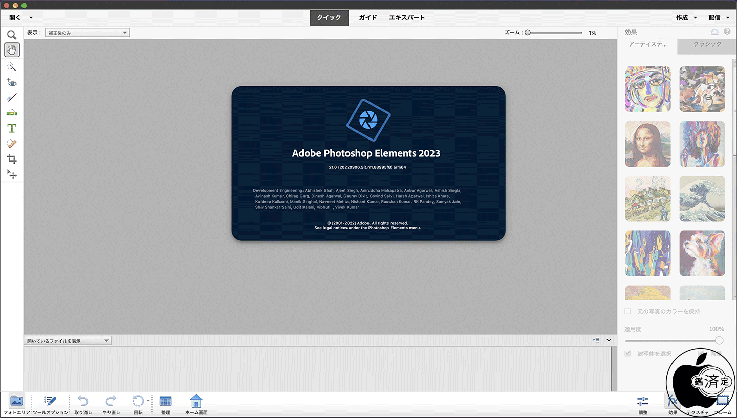
Task: Reset the 効果 panel with the reset icon
Action: [x=714, y=32]
